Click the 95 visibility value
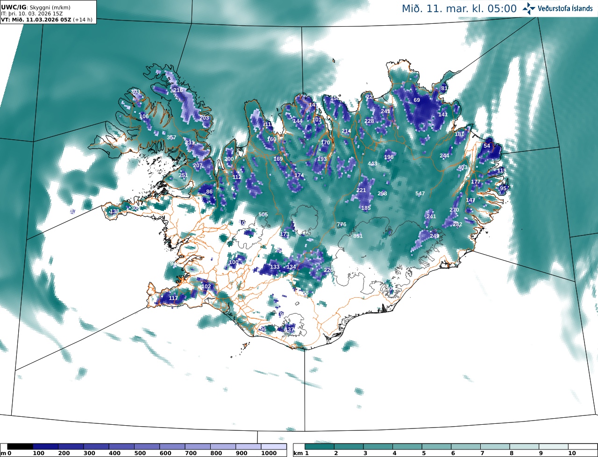The height and width of the screenshot is (457, 598). coord(503,188)
